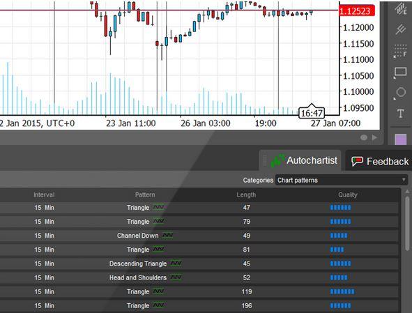Click the 23 Jan 11:00 time axis label
The height and width of the screenshot is (313, 412).
click(131, 123)
